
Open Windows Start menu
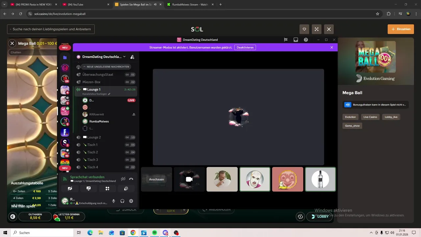5,233
